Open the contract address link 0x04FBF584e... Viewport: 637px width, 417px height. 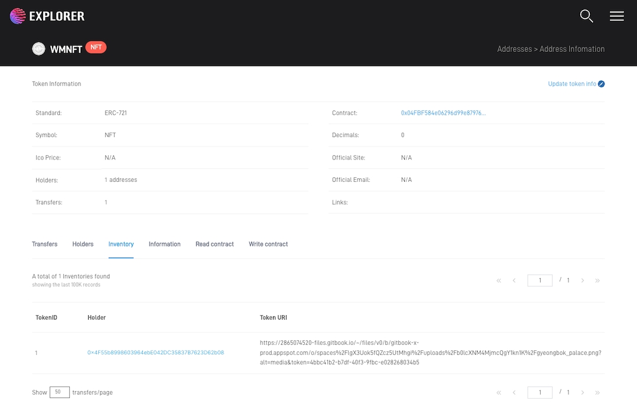[x=443, y=113]
